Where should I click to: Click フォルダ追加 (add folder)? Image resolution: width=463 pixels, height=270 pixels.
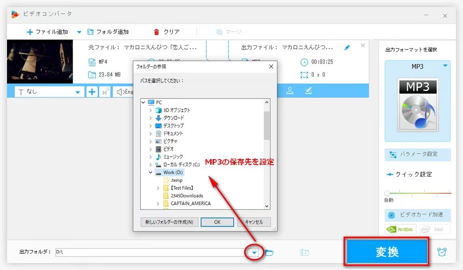108,32
